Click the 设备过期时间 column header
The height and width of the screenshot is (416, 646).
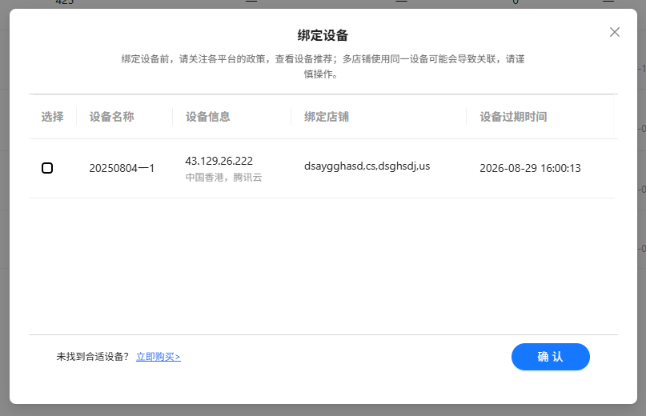coord(513,117)
